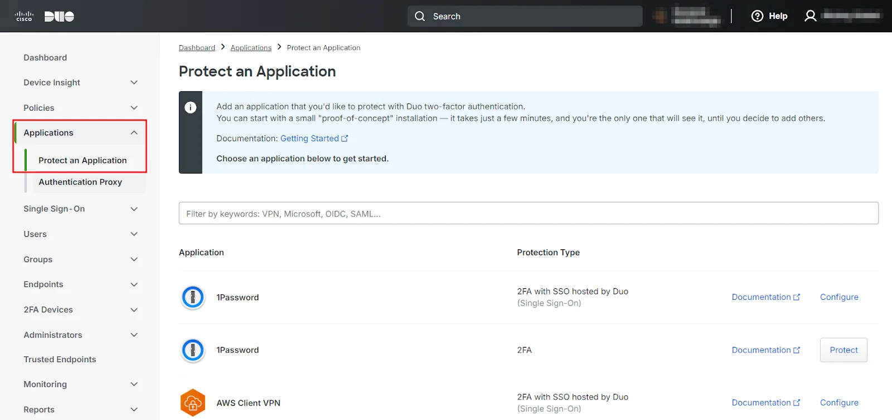Click the Dashboard breadcrumb link
Viewport: 892px width, 420px height.
[x=197, y=48]
